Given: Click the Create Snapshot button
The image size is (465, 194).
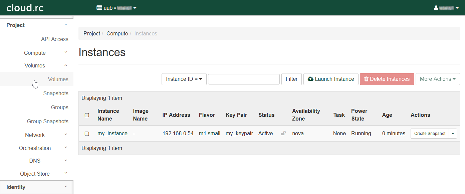Looking at the screenshot, I should point(430,134).
